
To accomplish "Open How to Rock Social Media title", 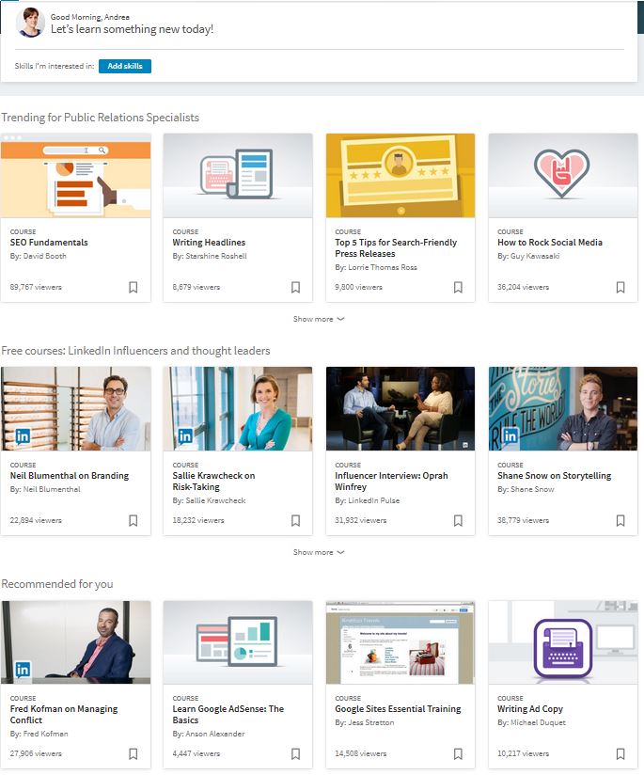I will (550, 243).
